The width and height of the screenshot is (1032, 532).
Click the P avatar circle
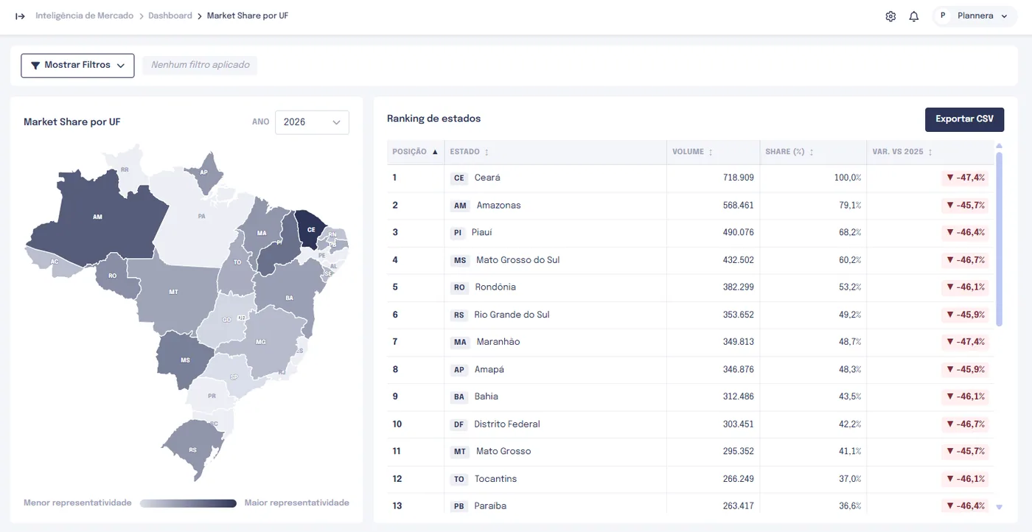(943, 16)
